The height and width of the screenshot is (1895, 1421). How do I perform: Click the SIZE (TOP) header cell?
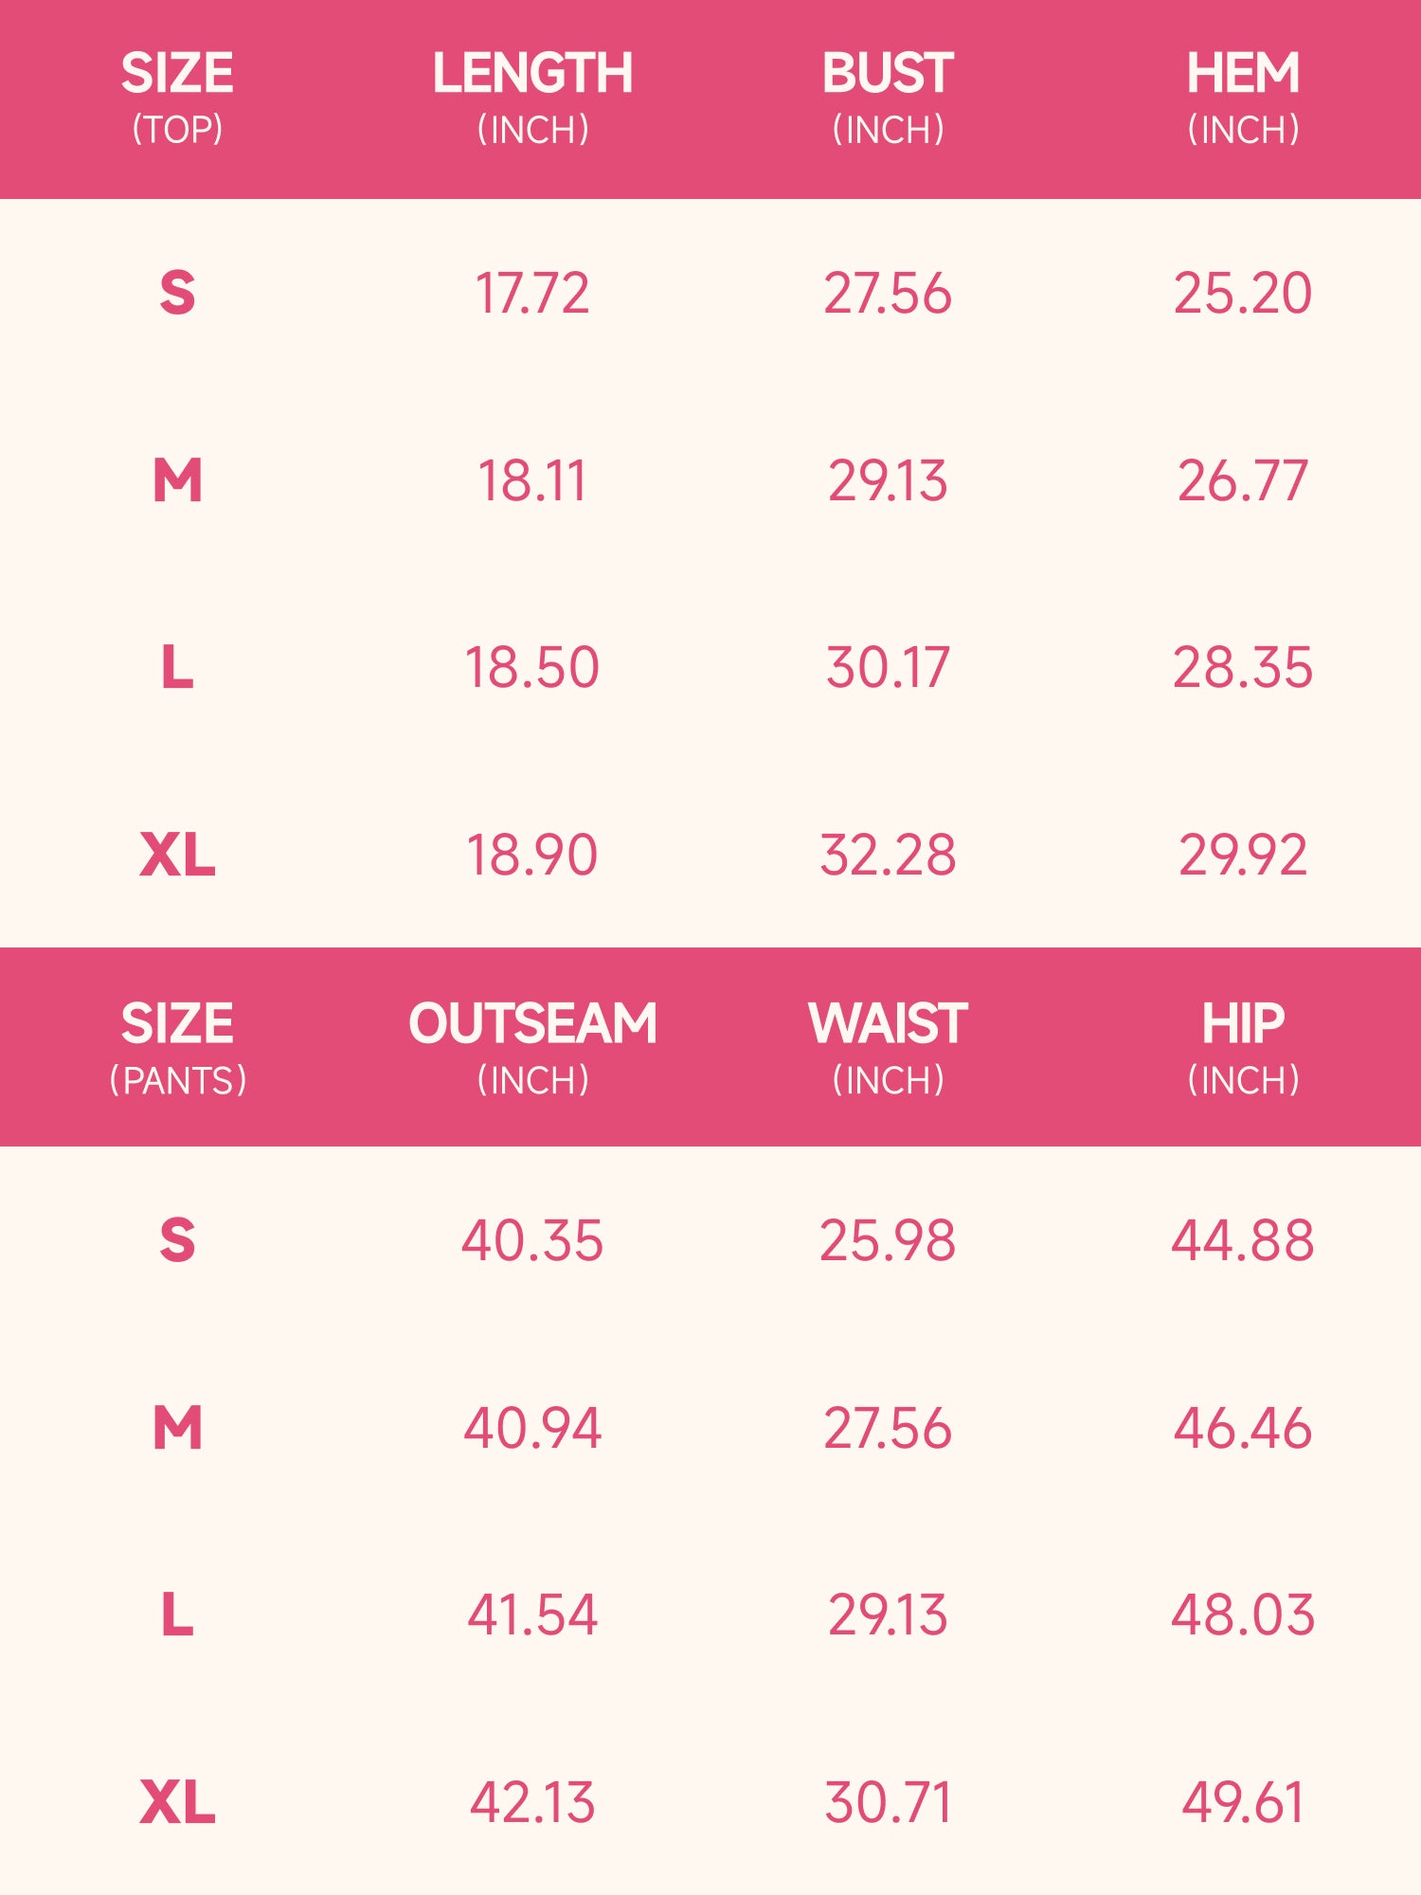177,99
